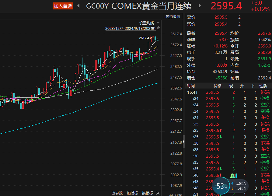Click the 性质 column header
The image size is (272, 196).
pos(263,86)
